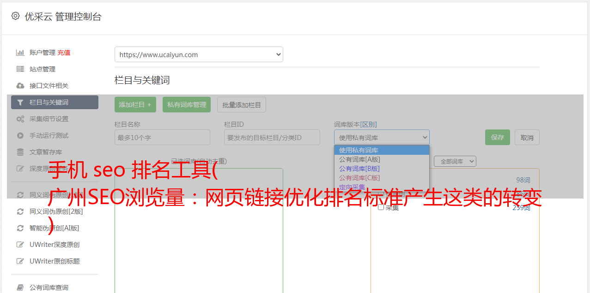Focus the 栏目ID input field
The width and height of the screenshot is (590, 293).
(x=272, y=137)
